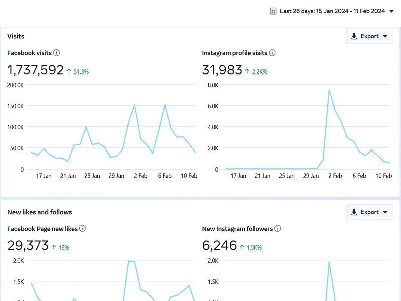The image size is (401, 301).
Task: Open the Facebook visits info tooltip icon
Action: pyautogui.click(x=57, y=53)
